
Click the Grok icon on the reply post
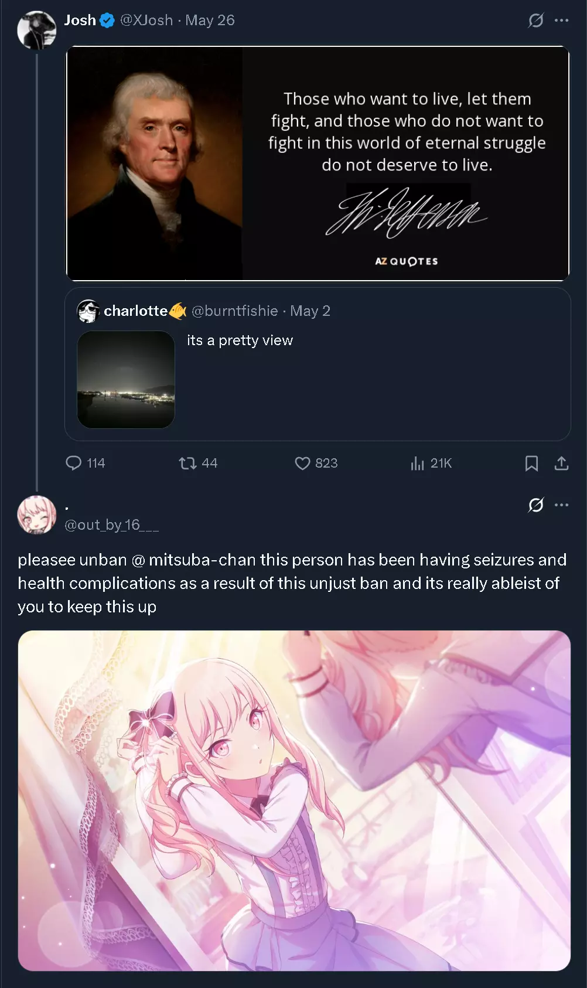pyautogui.click(x=536, y=505)
